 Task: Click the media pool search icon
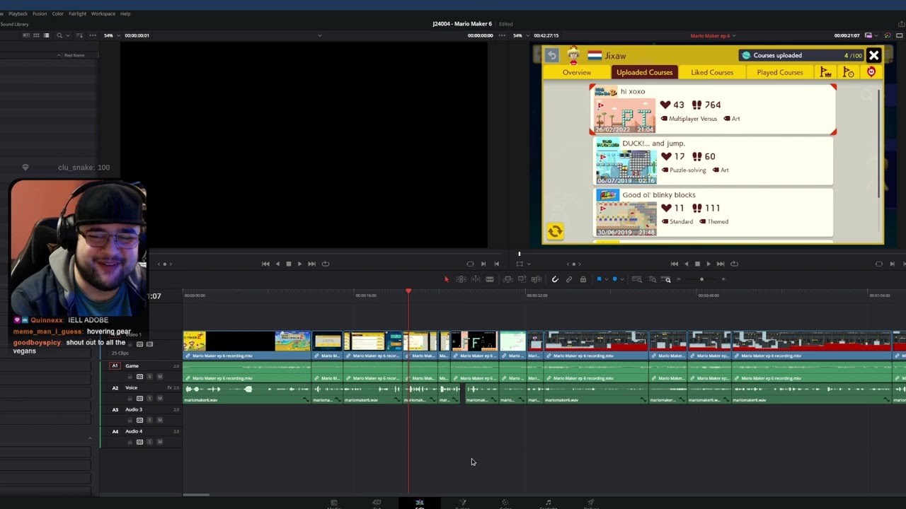click(x=60, y=35)
